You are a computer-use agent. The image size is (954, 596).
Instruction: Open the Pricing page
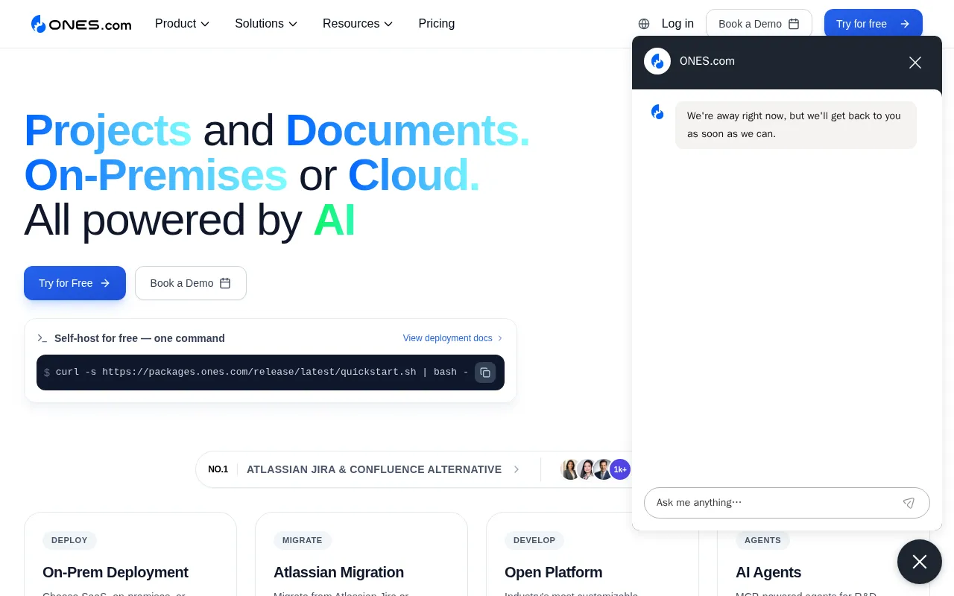[x=437, y=24]
